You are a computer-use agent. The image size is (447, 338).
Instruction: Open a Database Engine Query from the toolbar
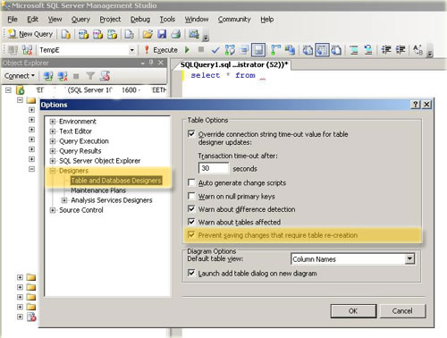click(65, 34)
